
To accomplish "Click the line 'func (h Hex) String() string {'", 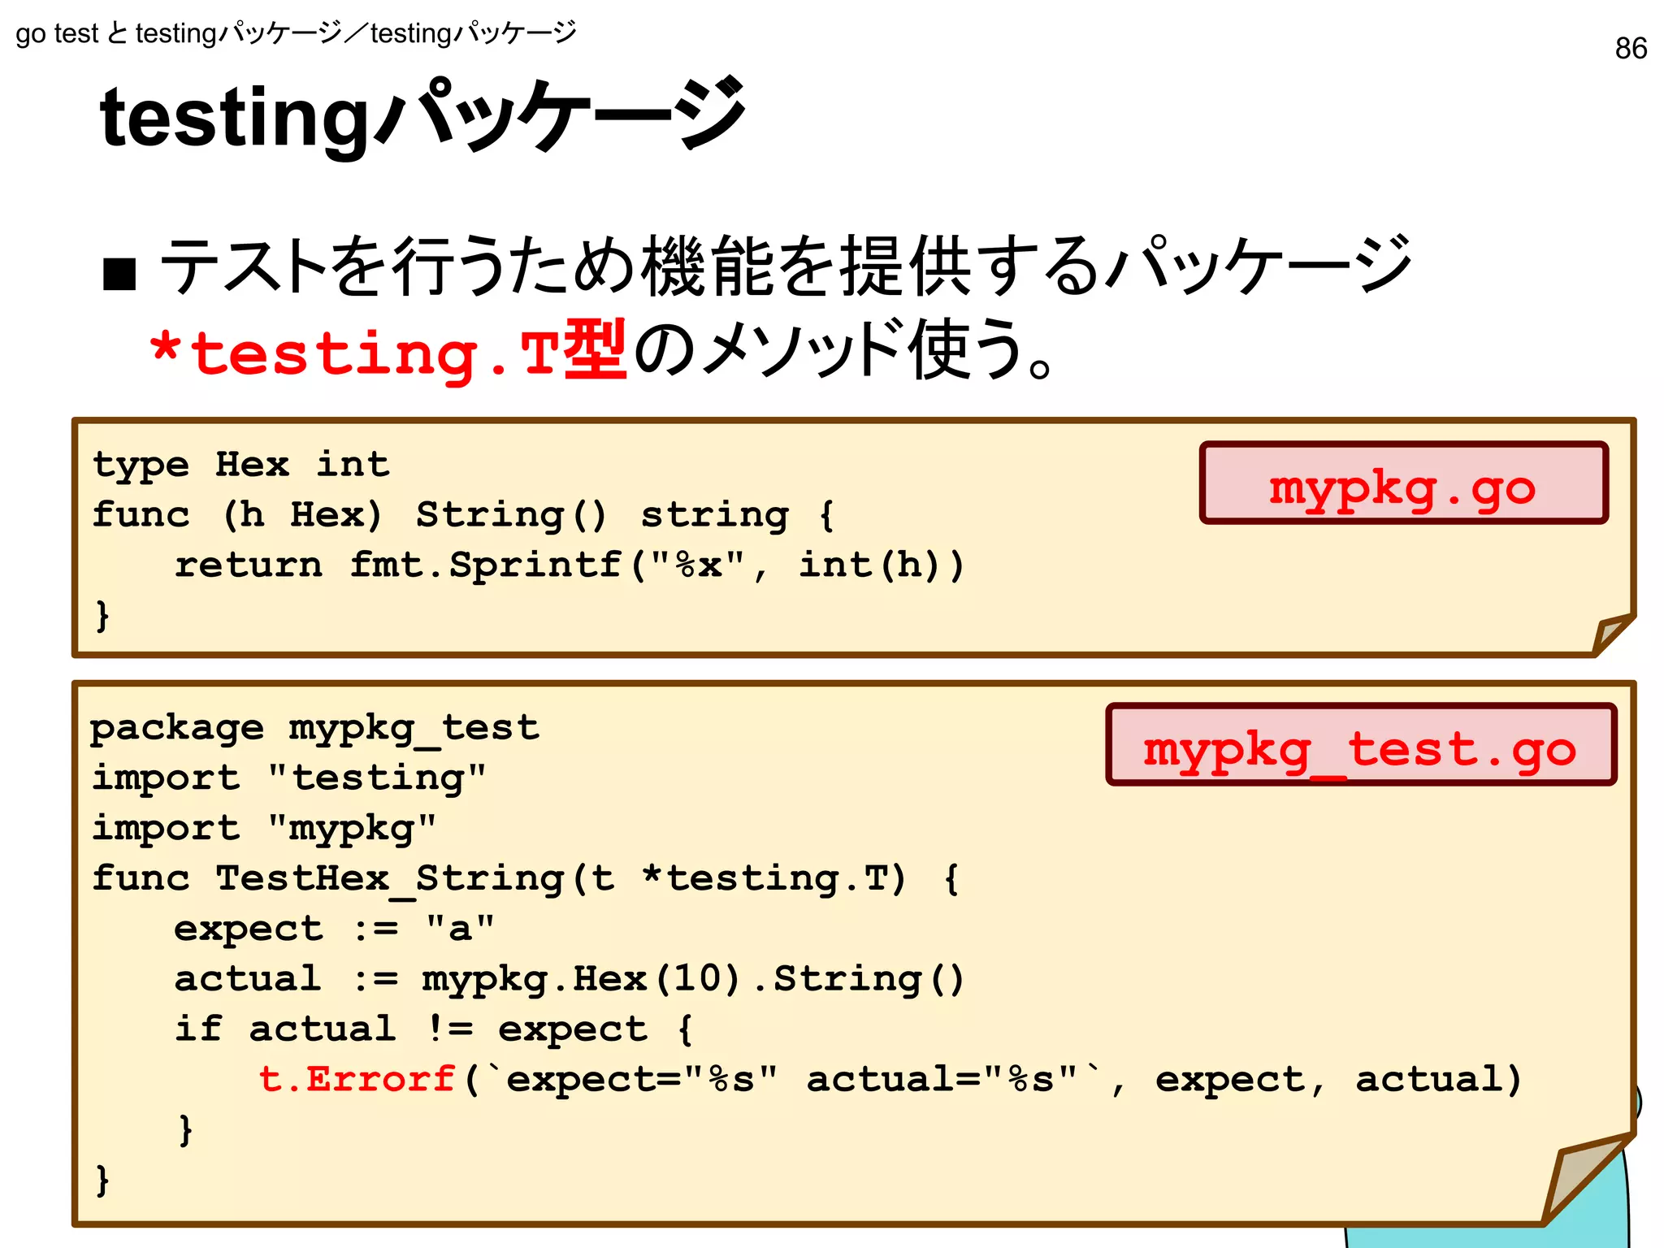I will (x=464, y=515).
